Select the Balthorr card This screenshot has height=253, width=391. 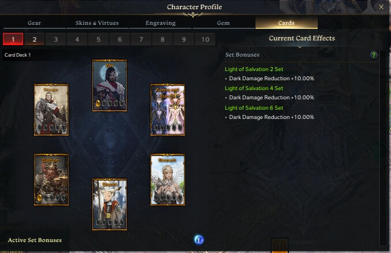click(51, 180)
